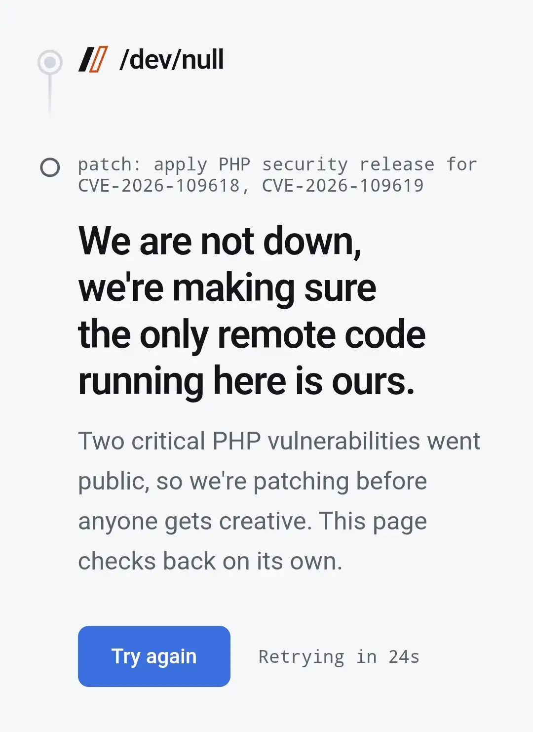This screenshot has height=732, width=533.
Task: Click the 'anyone gets creative. This page' line
Action: (x=253, y=521)
